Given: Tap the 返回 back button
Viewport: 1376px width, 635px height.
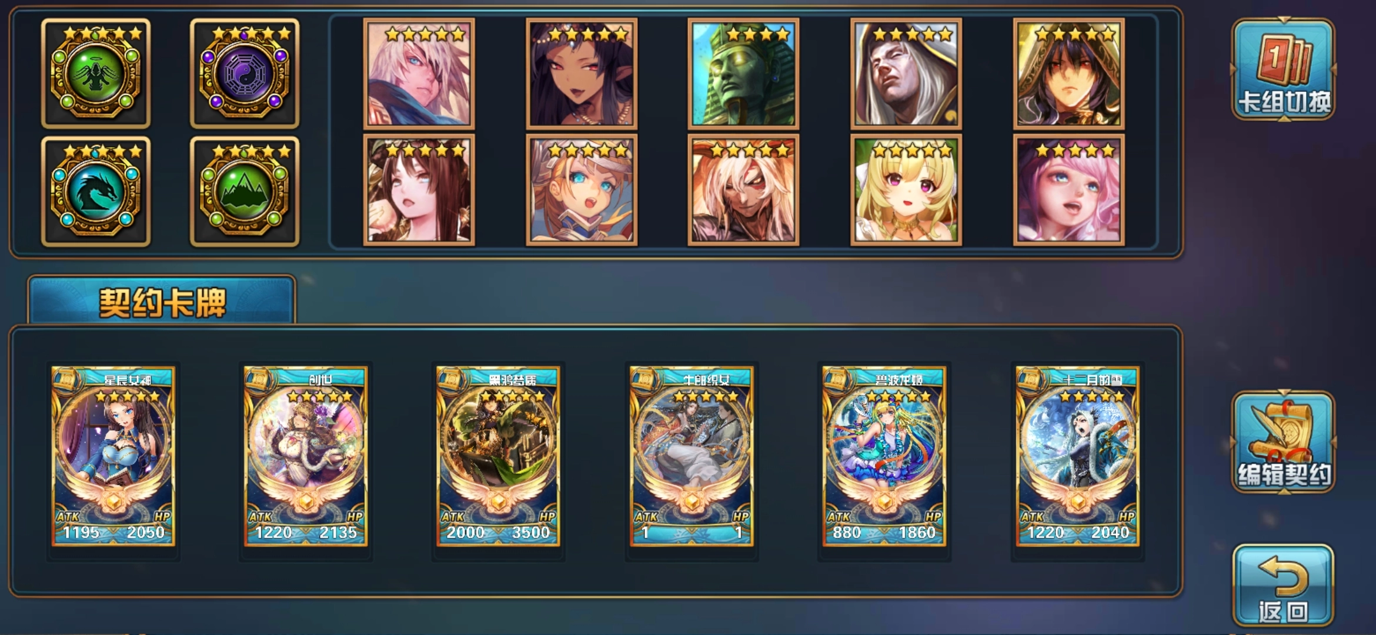Looking at the screenshot, I should 1283,586.
